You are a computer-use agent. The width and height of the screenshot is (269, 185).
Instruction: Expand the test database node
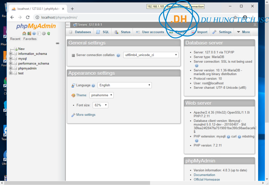click(x=11, y=73)
